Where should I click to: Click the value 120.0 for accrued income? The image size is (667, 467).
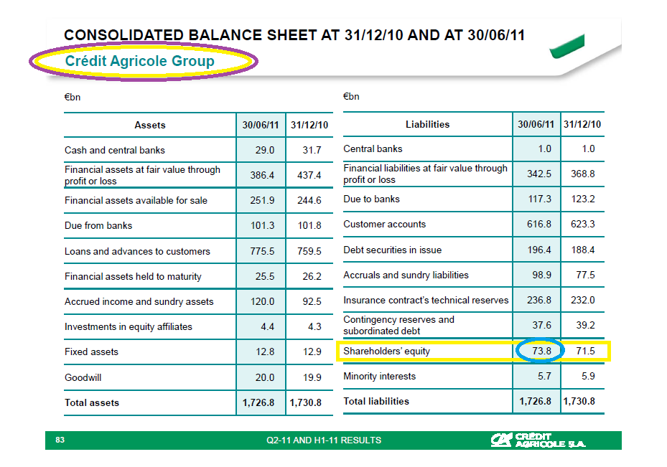click(x=263, y=301)
